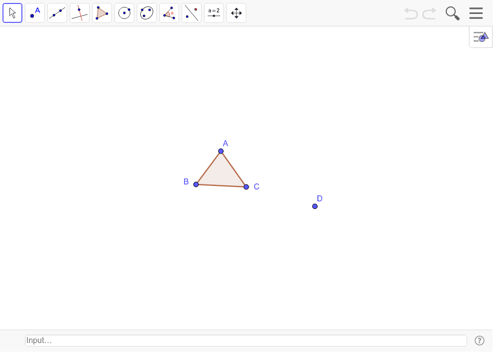Click label D beside the point
The width and height of the screenshot is (493, 352).
coord(320,199)
